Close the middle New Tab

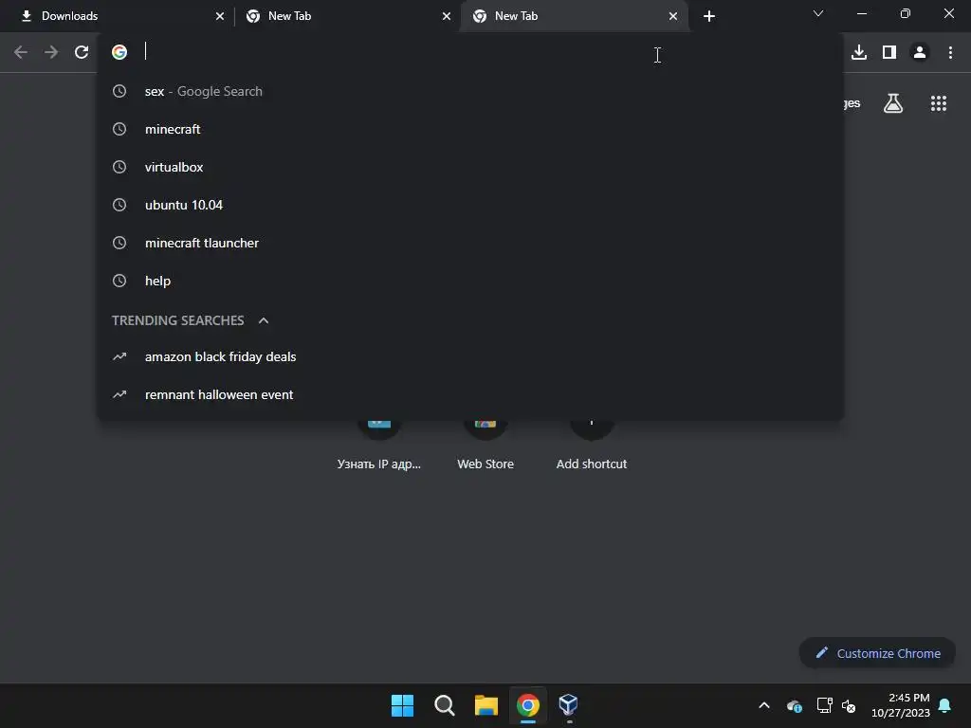tap(447, 16)
